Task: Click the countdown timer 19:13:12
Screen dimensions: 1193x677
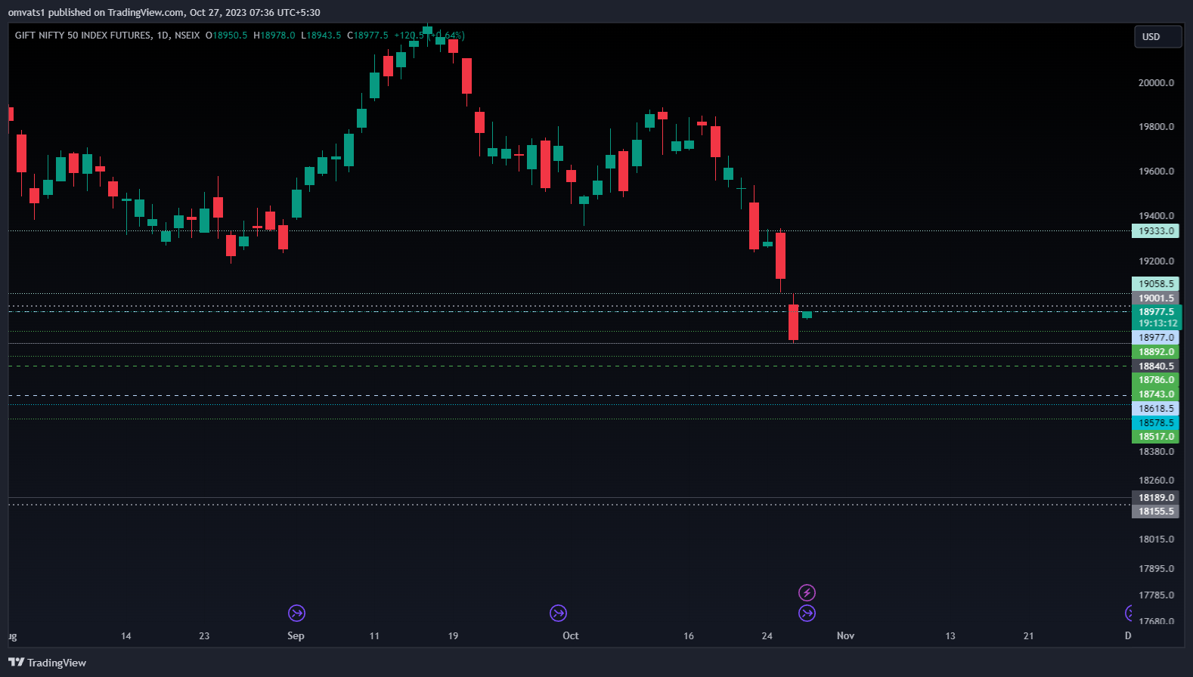Action: [1156, 323]
